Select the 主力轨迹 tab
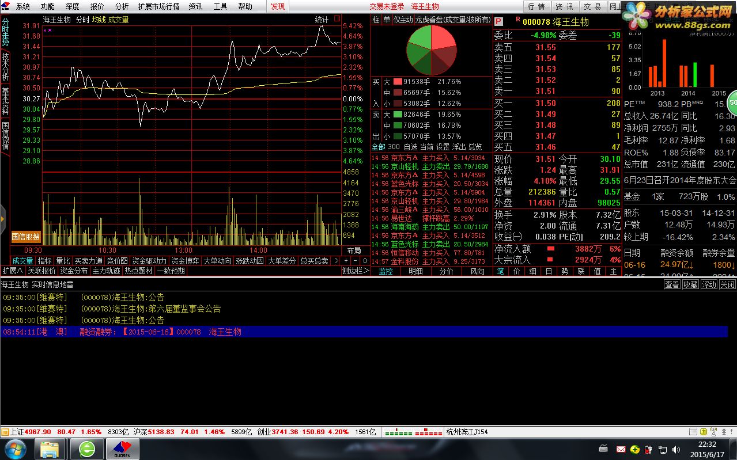Screen dimensions: 737x460 click(106, 271)
